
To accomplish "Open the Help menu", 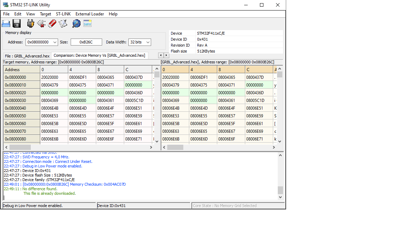I will tap(113, 14).
